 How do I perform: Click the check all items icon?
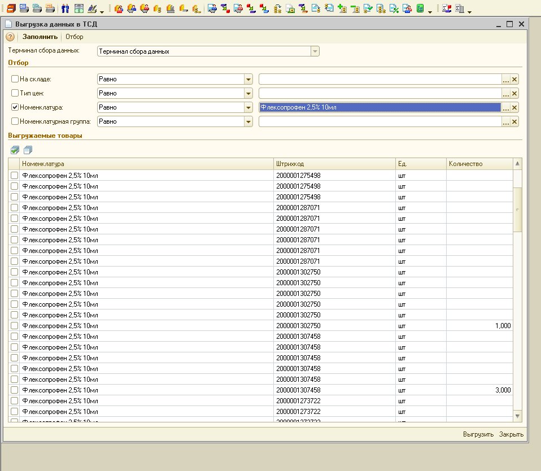(x=15, y=150)
